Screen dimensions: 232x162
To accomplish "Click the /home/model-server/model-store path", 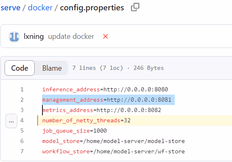I will pyautogui.click(x=134, y=141).
